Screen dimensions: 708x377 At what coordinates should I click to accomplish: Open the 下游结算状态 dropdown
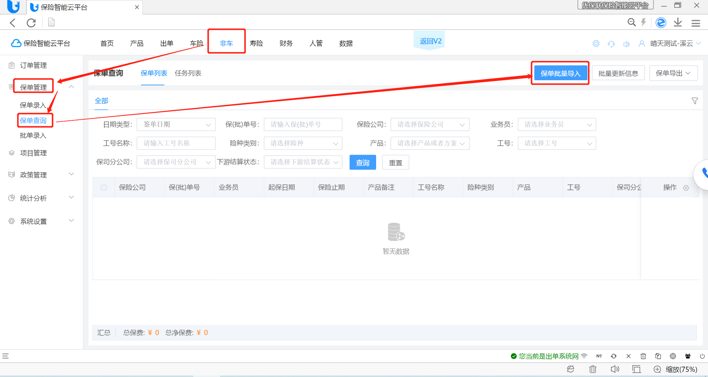click(303, 162)
